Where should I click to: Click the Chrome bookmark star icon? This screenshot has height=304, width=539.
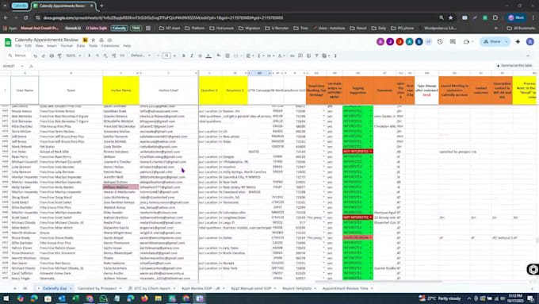451,17
